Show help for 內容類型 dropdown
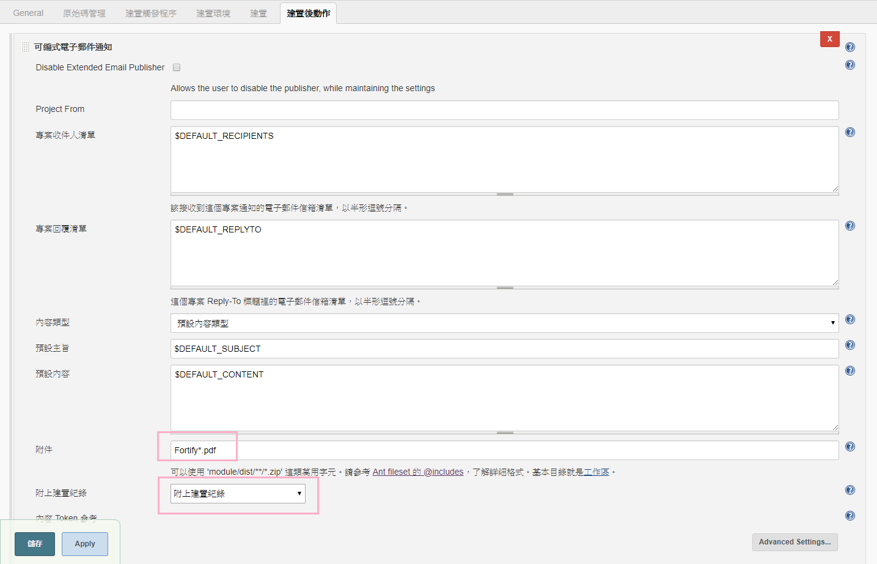Screen dimensions: 877x564 point(850,319)
